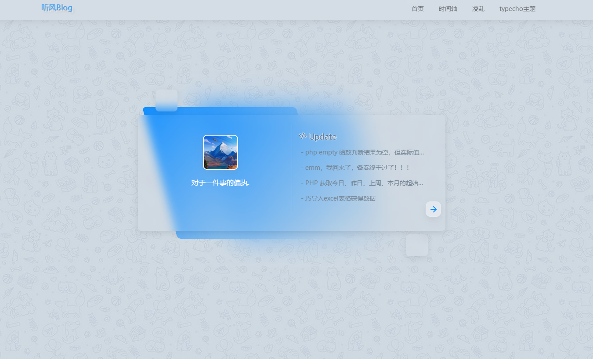Go to 首页 in the navigation bar
The image size is (593, 359).
pyautogui.click(x=418, y=9)
